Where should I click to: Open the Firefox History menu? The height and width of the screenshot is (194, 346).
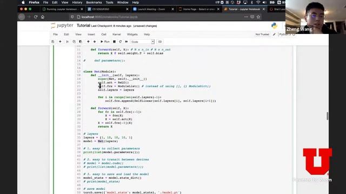coord(77,2)
